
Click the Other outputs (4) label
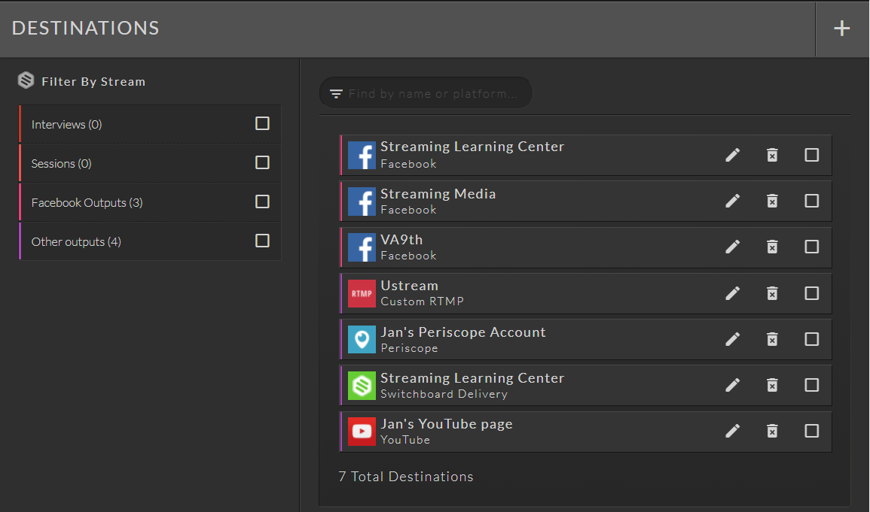click(76, 242)
